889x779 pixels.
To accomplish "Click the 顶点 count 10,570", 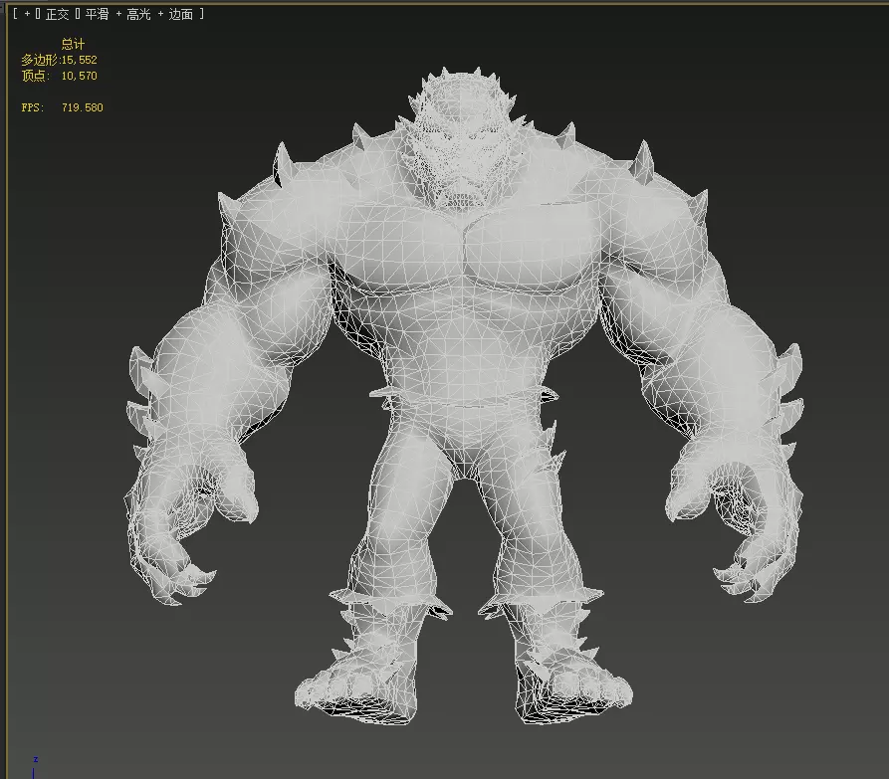I will (80, 76).
